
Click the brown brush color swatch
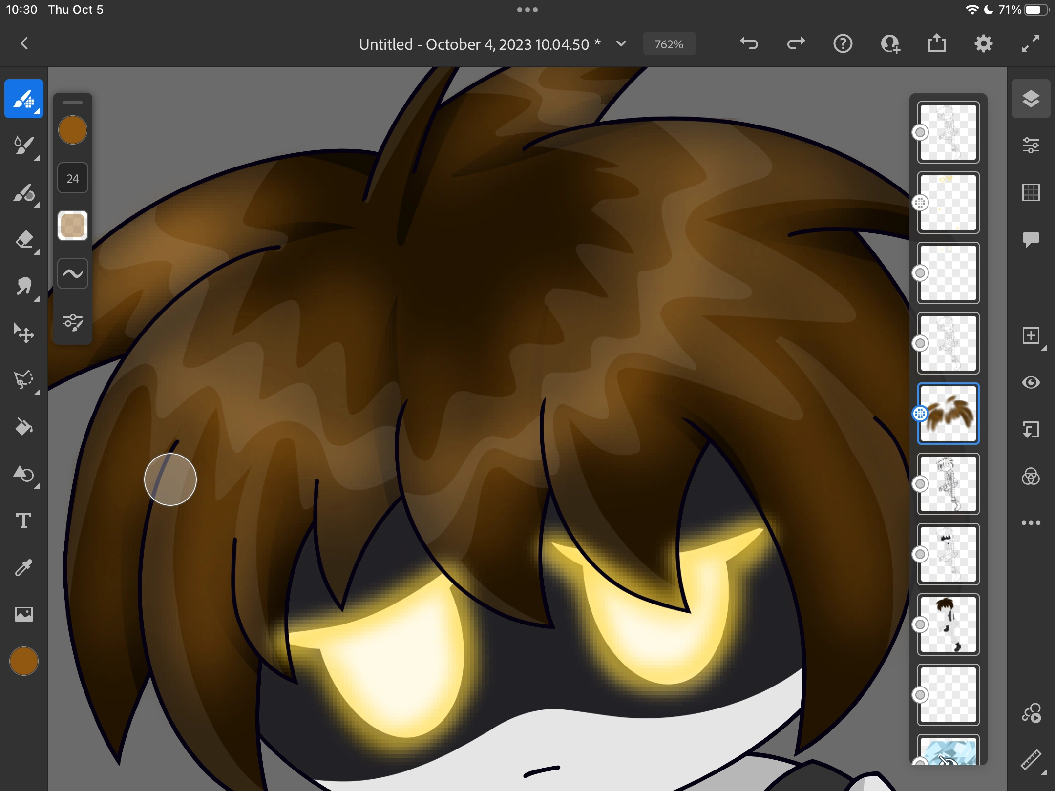point(73,130)
